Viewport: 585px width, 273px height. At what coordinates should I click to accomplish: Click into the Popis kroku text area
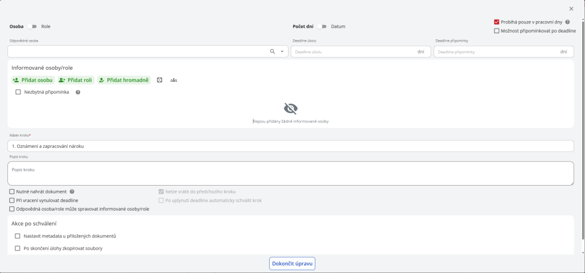pos(290,173)
